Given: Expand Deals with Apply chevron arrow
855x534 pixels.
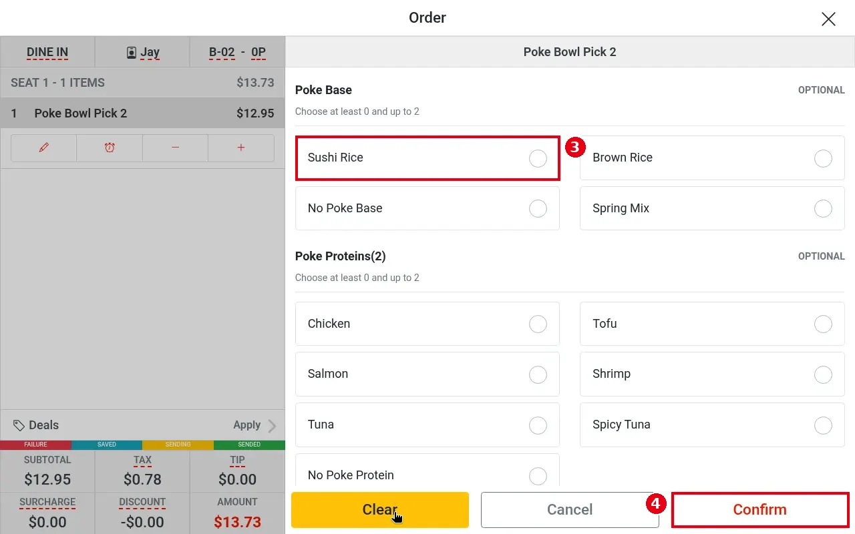Looking at the screenshot, I should [272, 425].
